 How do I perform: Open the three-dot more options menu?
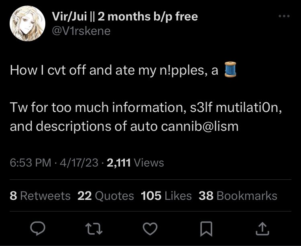(x=284, y=16)
